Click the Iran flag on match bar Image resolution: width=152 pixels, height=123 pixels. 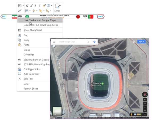point(15,17)
